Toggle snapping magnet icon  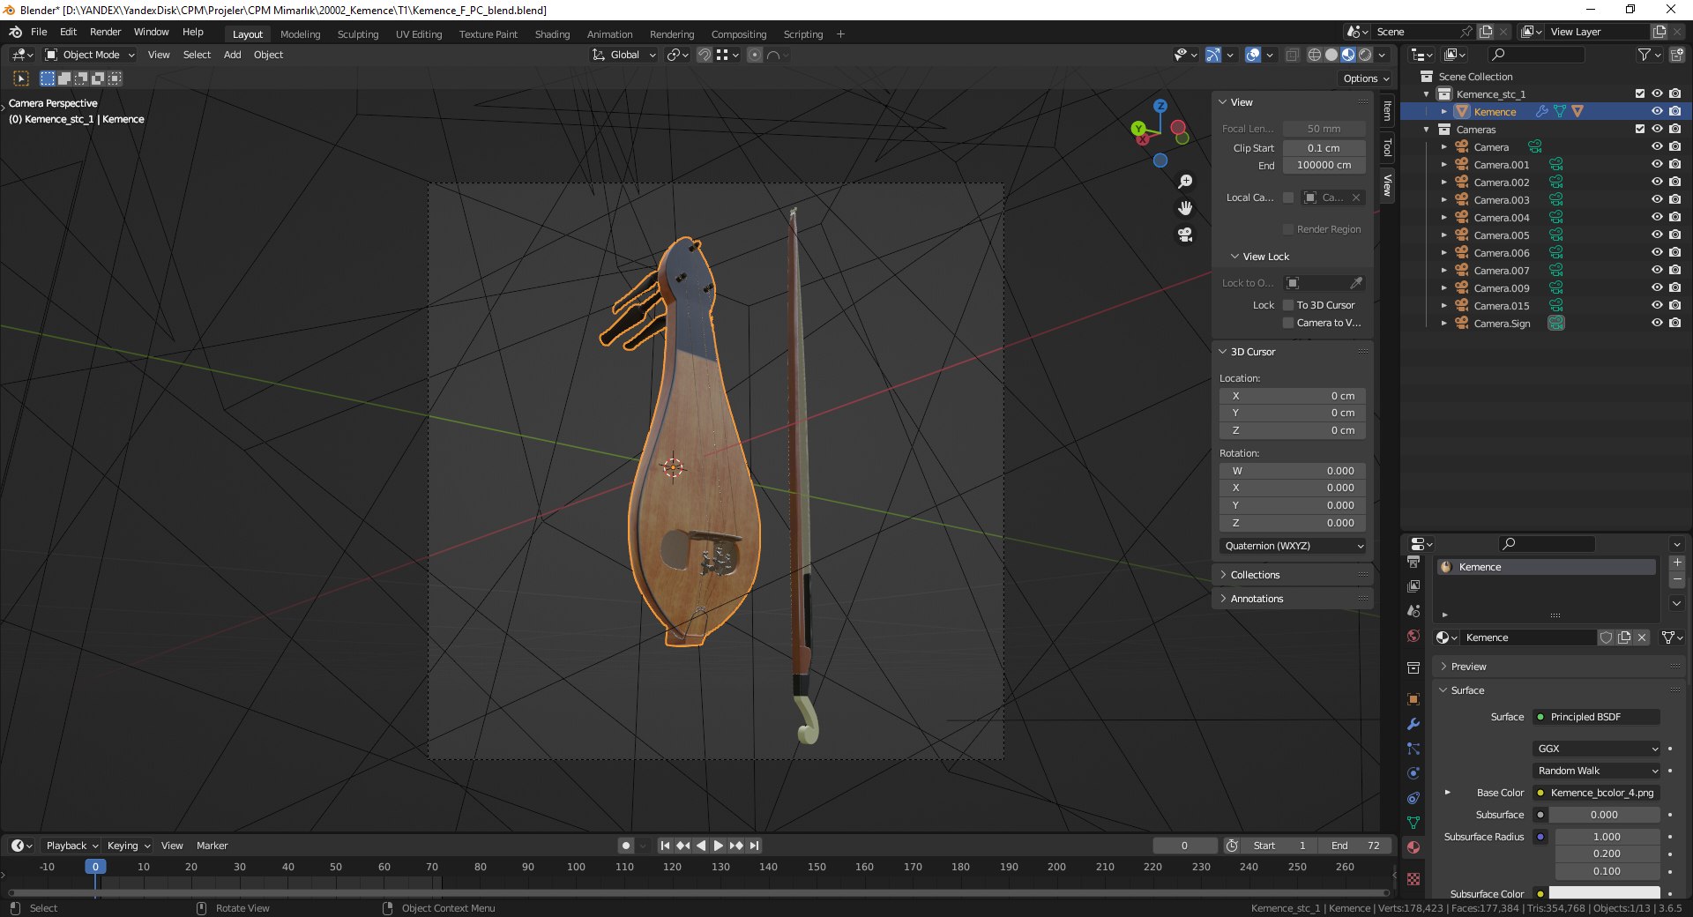coord(704,55)
